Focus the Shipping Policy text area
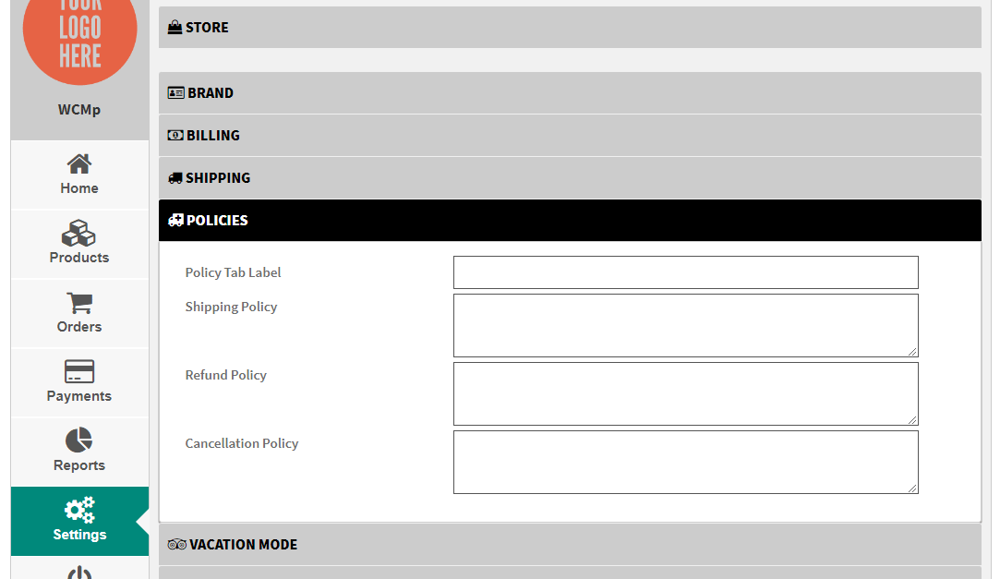 tap(685, 325)
